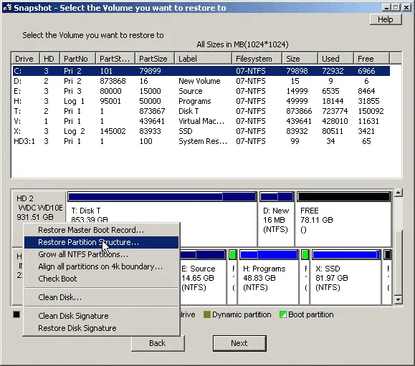Select Restore Partition Structure menu entry
Screen dimensions: 415x366
click(x=101, y=242)
